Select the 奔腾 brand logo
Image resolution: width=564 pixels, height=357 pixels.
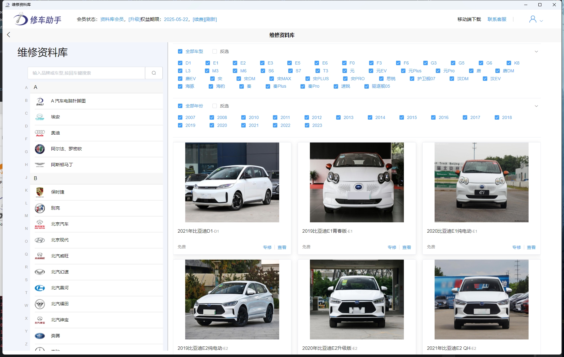[x=40, y=336]
